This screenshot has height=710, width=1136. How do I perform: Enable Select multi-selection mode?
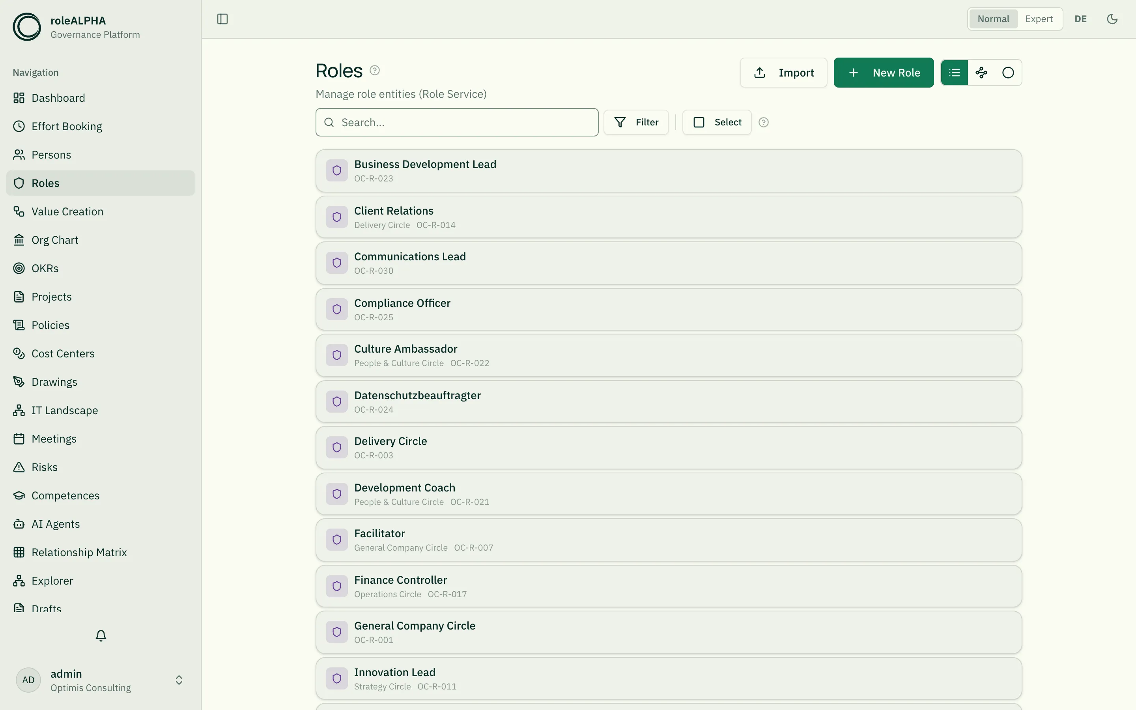[x=717, y=122]
